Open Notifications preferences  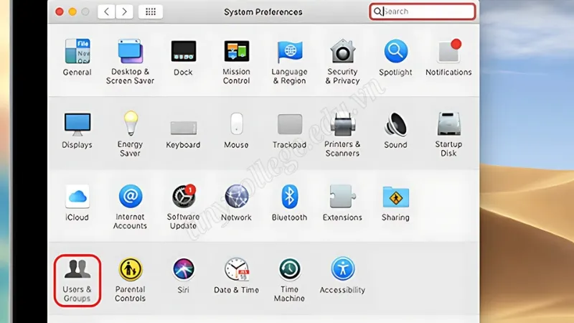click(448, 57)
